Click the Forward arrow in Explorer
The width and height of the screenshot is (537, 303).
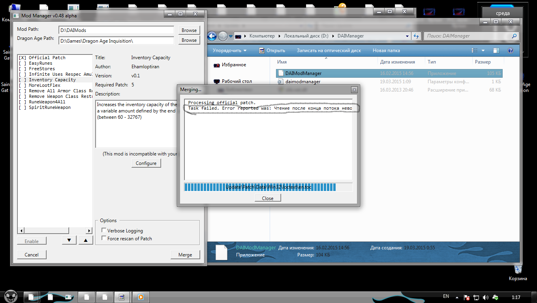pos(223,36)
